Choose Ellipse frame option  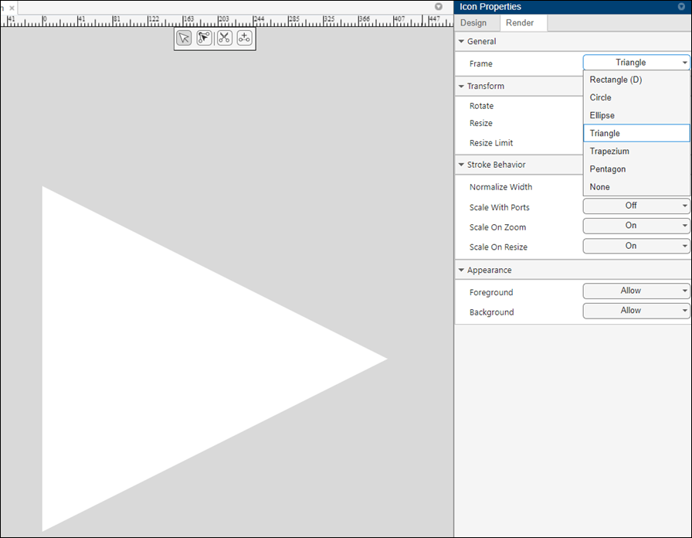636,115
